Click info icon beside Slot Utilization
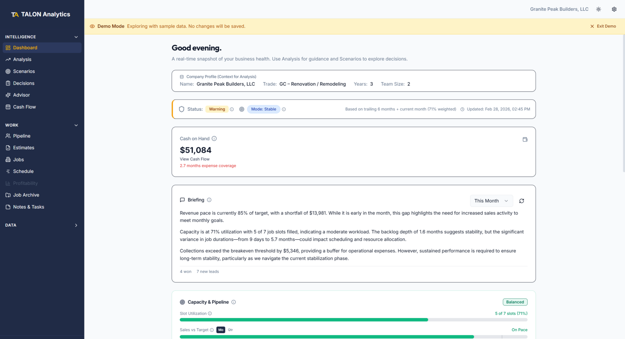 [x=210, y=314]
